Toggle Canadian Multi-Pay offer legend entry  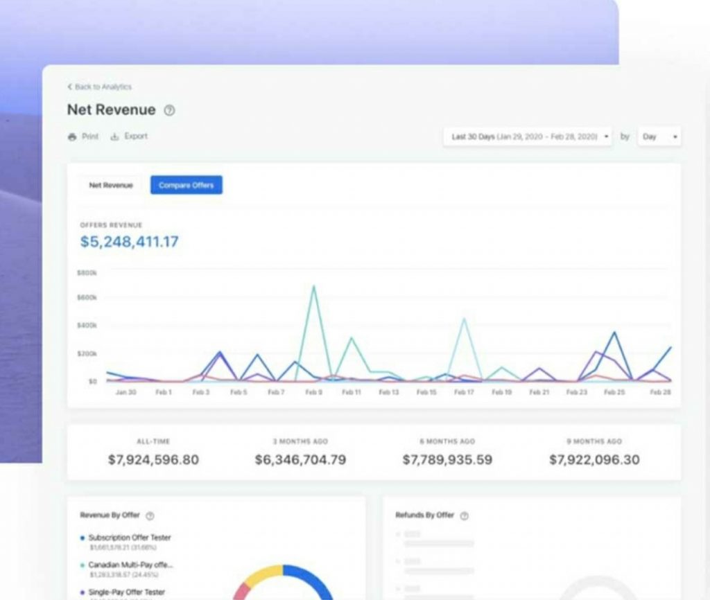pos(130,565)
